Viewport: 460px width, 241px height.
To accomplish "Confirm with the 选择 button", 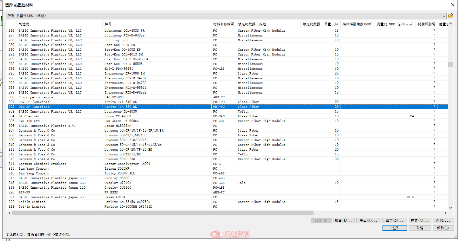I will point(395,228).
